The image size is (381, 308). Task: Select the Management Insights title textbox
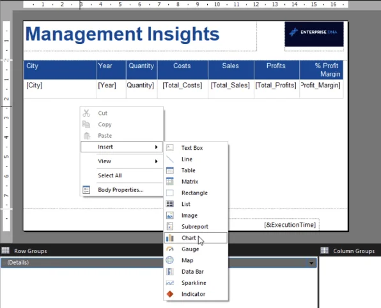pyautogui.click(x=140, y=36)
